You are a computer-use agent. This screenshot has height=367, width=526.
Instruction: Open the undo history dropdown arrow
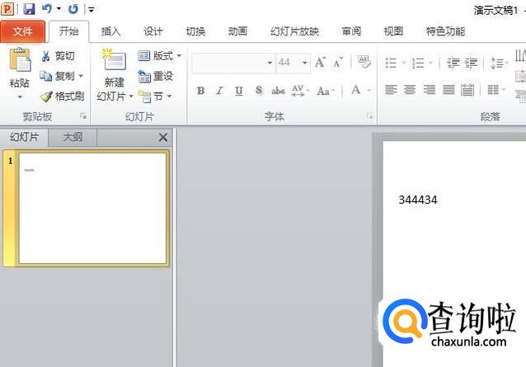(x=59, y=9)
